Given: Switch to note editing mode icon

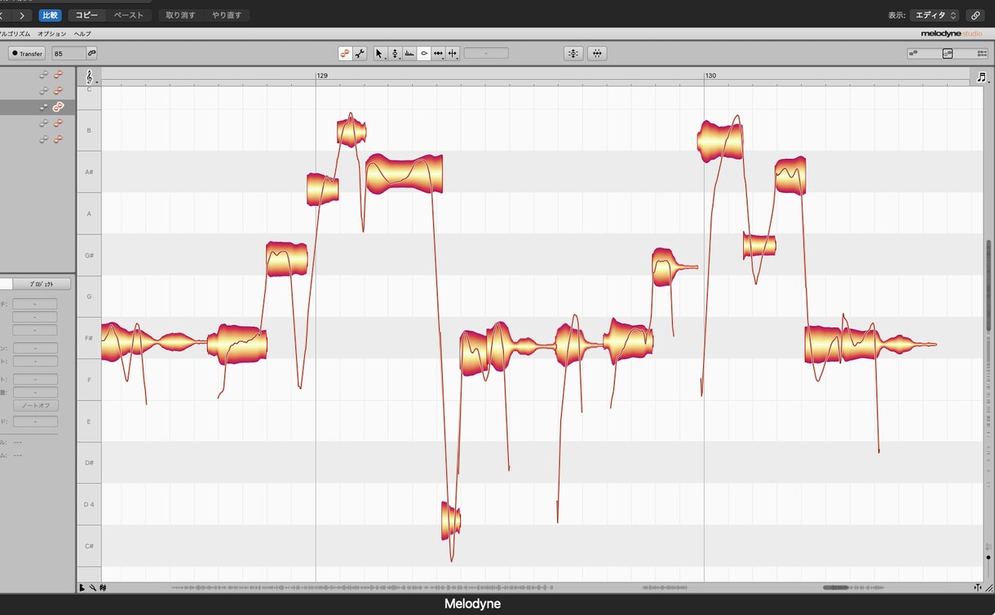Looking at the screenshot, I should tap(345, 54).
